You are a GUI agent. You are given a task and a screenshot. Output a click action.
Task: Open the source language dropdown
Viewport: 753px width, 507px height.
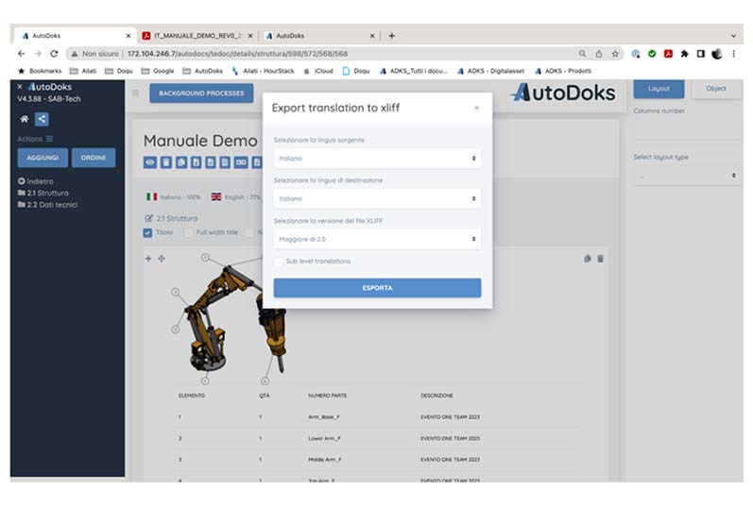tap(377, 159)
